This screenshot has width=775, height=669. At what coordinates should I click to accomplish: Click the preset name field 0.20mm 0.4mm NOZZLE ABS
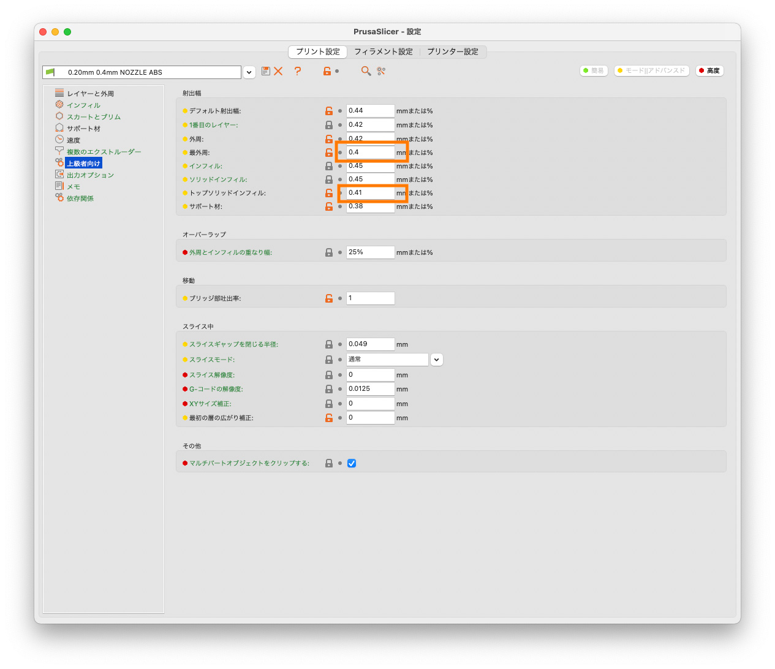(142, 72)
